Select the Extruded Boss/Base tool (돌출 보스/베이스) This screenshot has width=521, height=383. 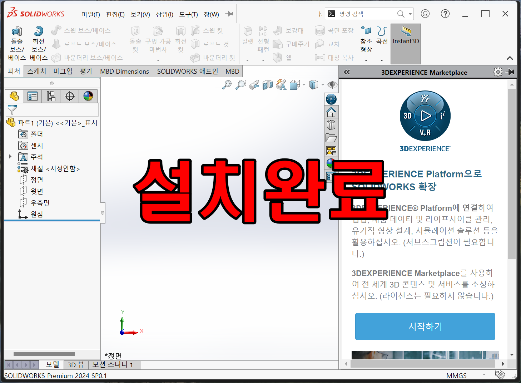click(x=17, y=43)
